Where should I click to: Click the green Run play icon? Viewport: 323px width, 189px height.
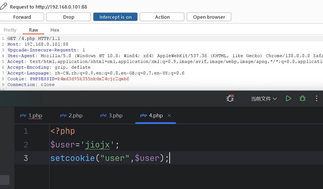(x=288, y=98)
